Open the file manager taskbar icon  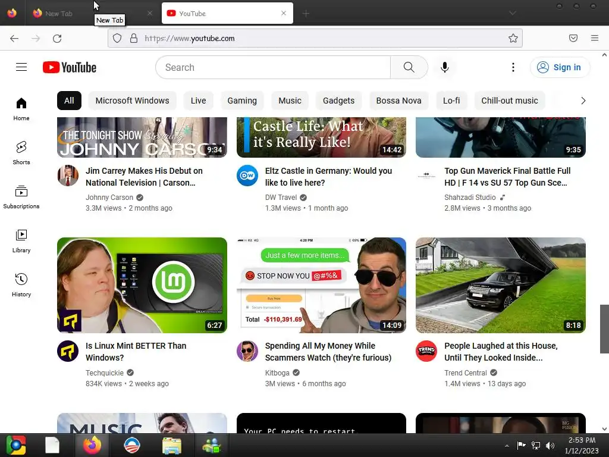click(172, 445)
